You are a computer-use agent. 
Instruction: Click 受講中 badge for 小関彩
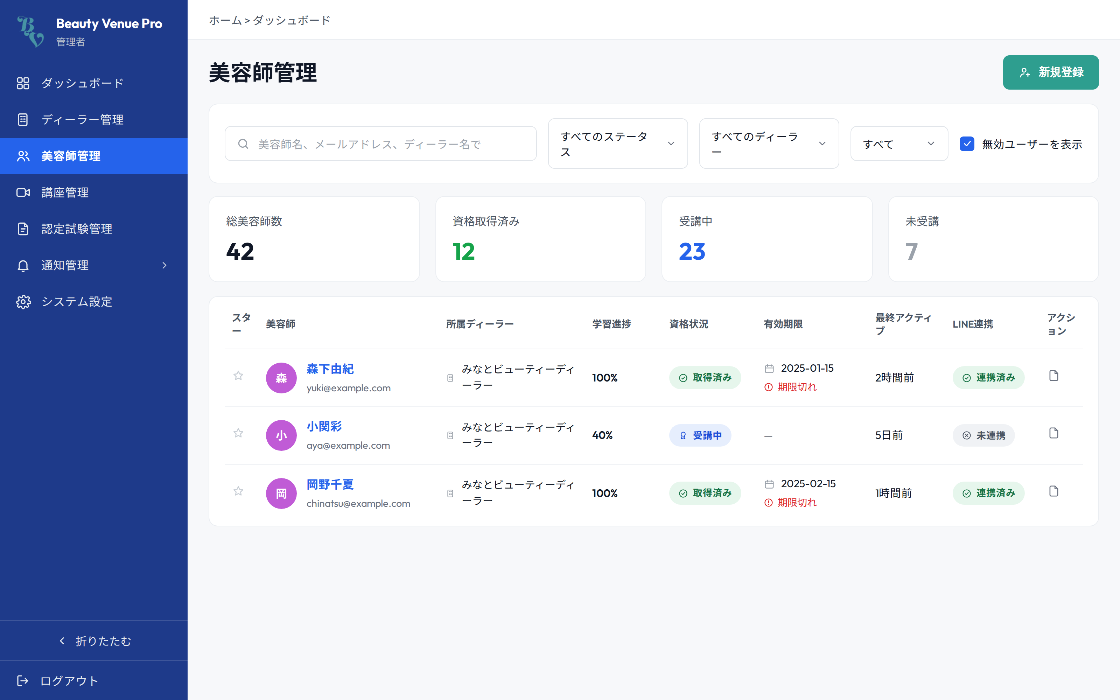(x=700, y=435)
